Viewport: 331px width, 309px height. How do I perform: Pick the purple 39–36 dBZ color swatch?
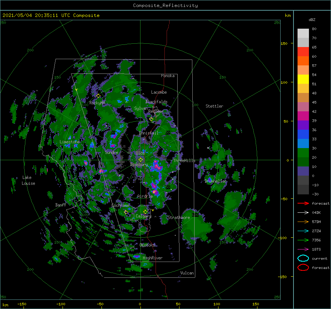pos(303,125)
